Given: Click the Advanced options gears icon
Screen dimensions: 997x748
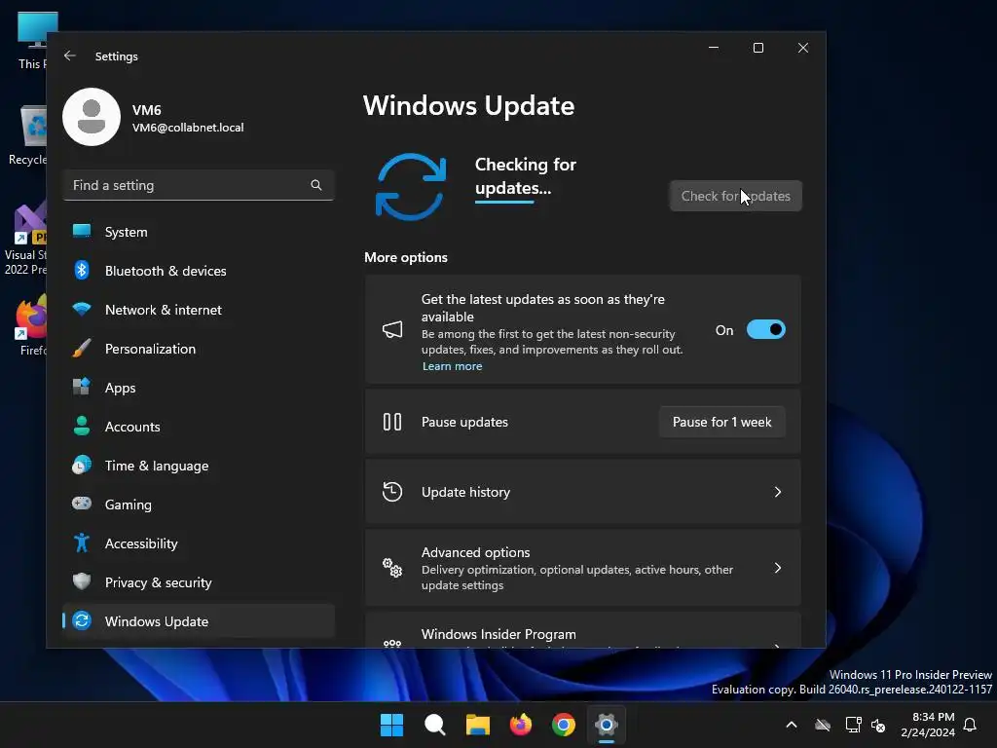Looking at the screenshot, I should pos(392,568).
